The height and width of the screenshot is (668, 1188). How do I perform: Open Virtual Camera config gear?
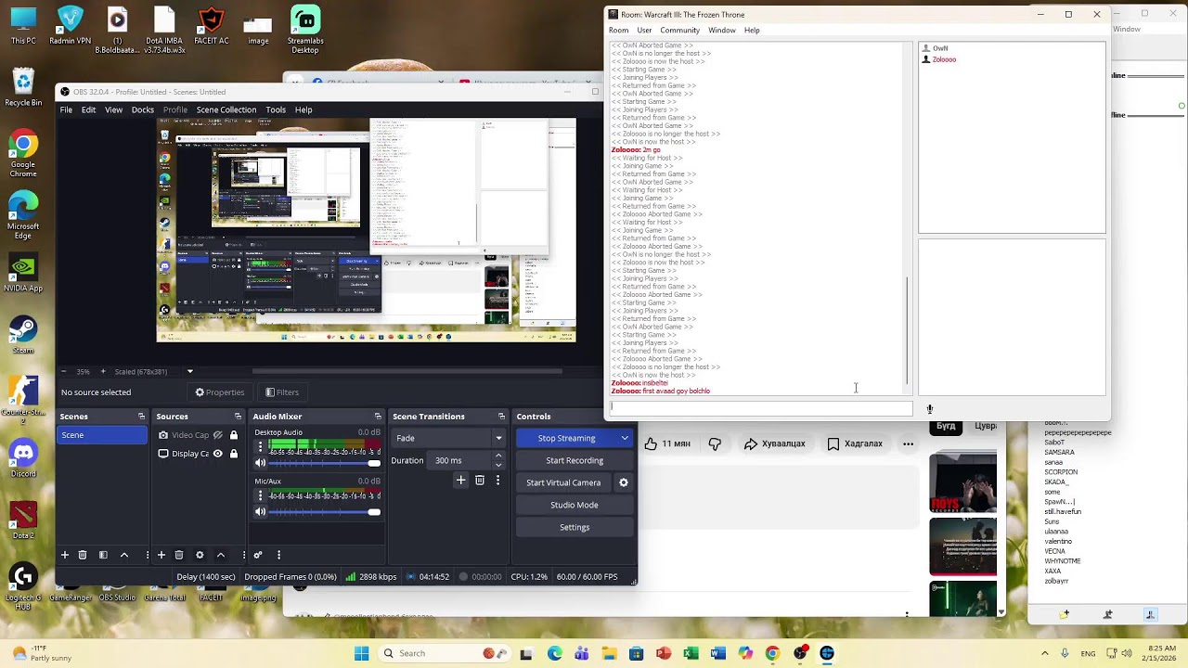624,482
